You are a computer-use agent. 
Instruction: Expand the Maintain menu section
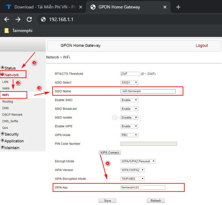pyautogui.click(x=10, y=148)
